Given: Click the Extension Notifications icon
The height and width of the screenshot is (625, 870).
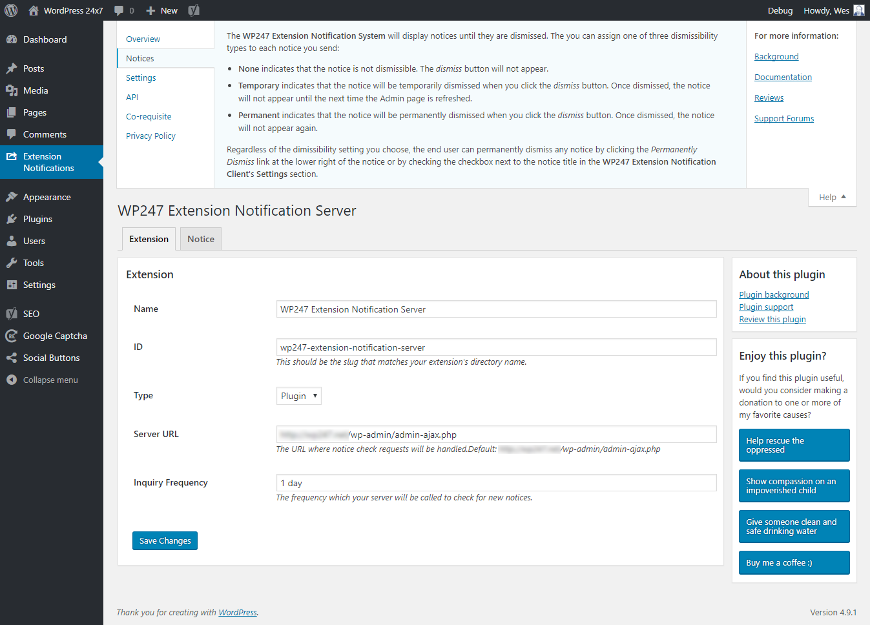Looking at the screenshot, I should coord(12,156).
